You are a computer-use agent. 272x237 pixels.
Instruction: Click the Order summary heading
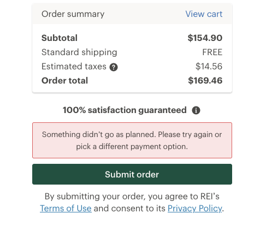73,14
